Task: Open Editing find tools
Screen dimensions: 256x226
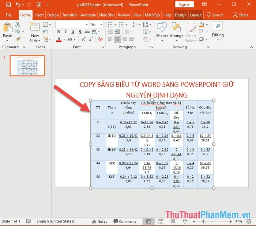Action: click(x=218, y=31)
